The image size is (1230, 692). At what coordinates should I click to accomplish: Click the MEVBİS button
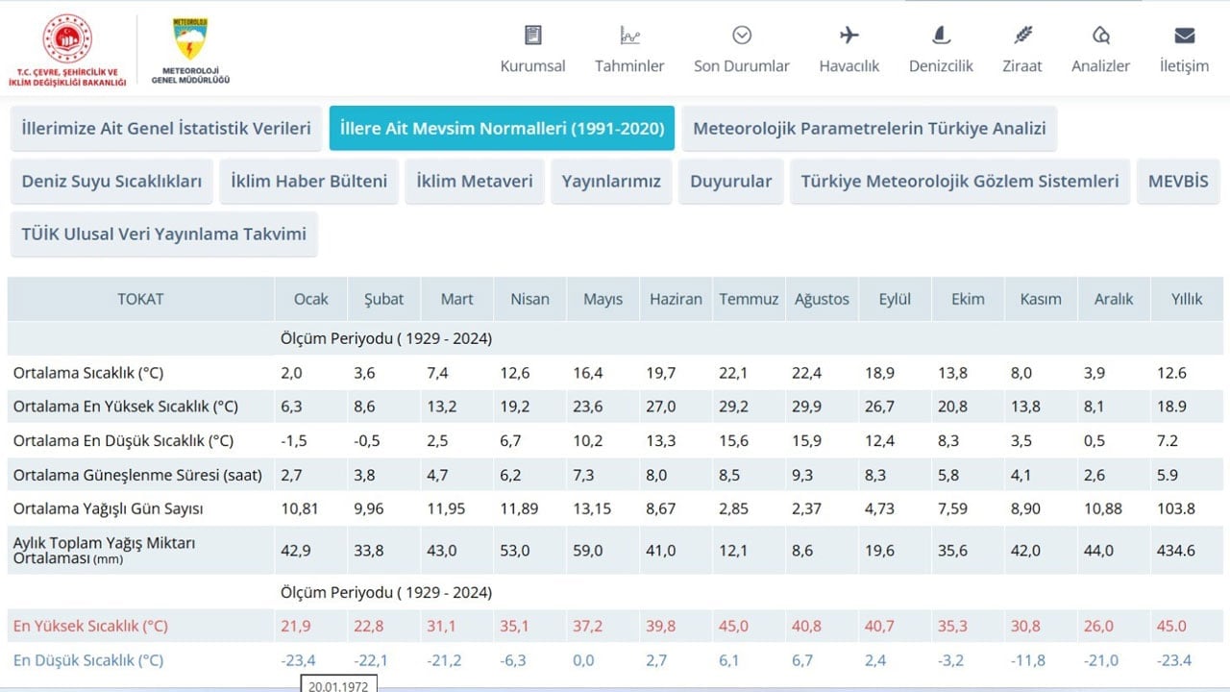pyautogui.click(x=1177, y=181)
